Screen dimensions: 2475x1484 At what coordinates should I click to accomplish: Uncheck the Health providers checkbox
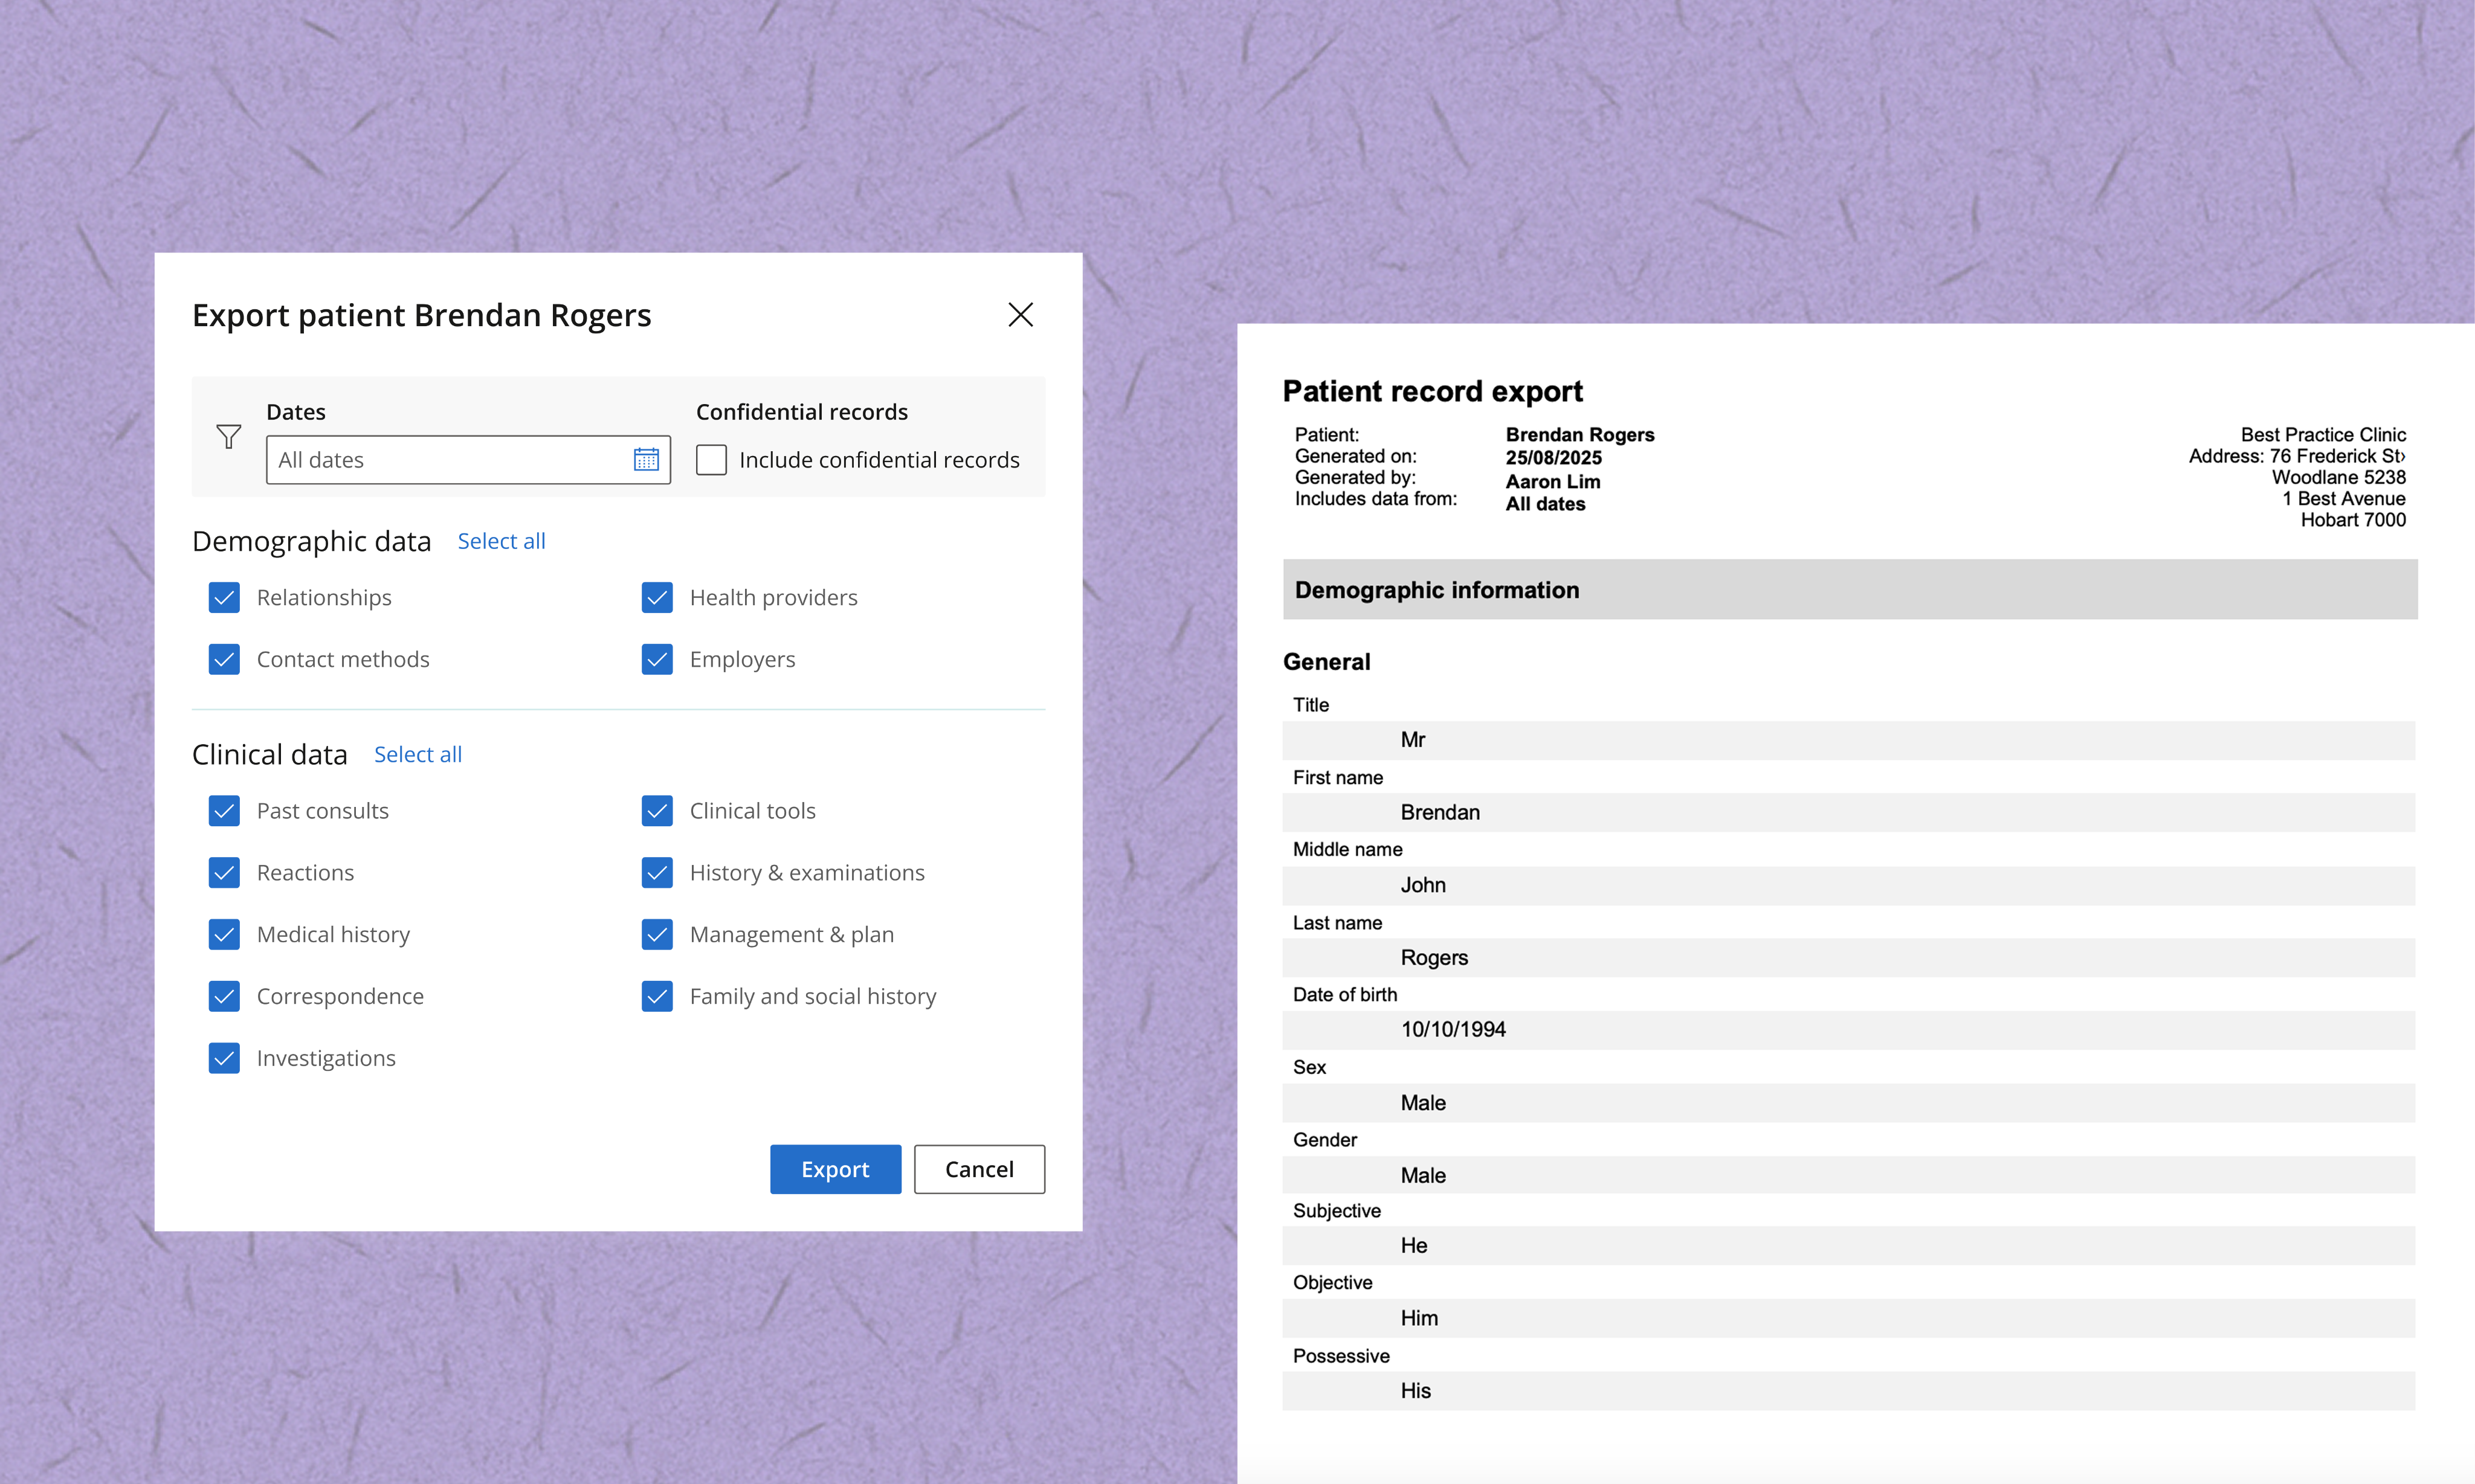tap(657, 598)
